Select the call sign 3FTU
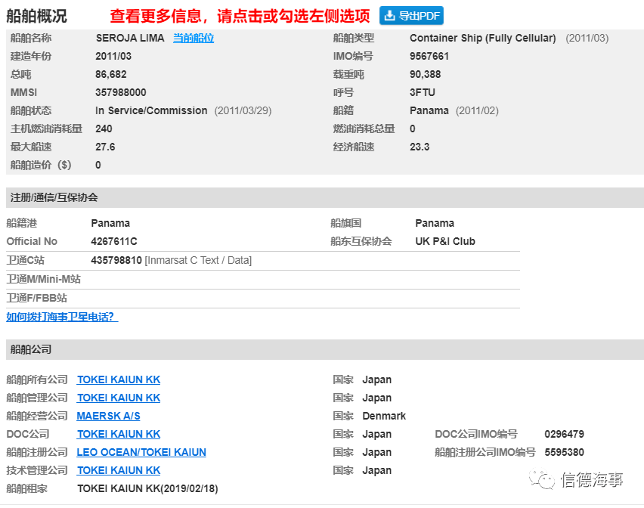The width and height of the screenshot is (644, 508). [x=423, y=92]
